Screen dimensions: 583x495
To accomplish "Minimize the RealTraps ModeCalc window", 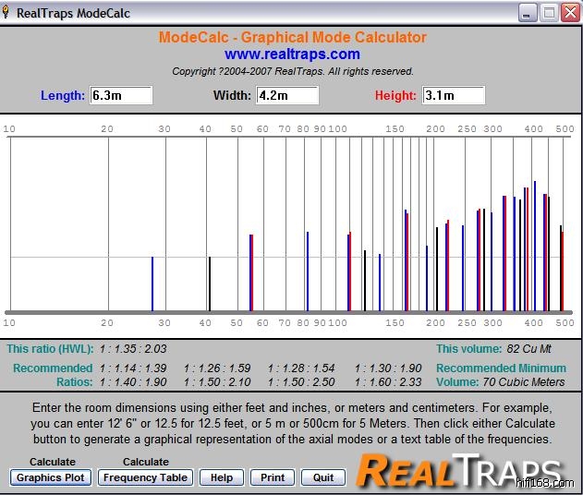I will click(x=528, y=13).
